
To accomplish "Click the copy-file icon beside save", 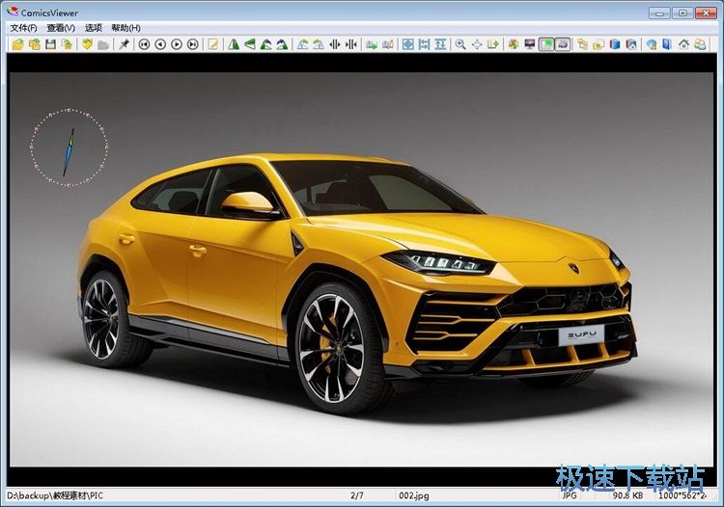I will pos(67,44).
